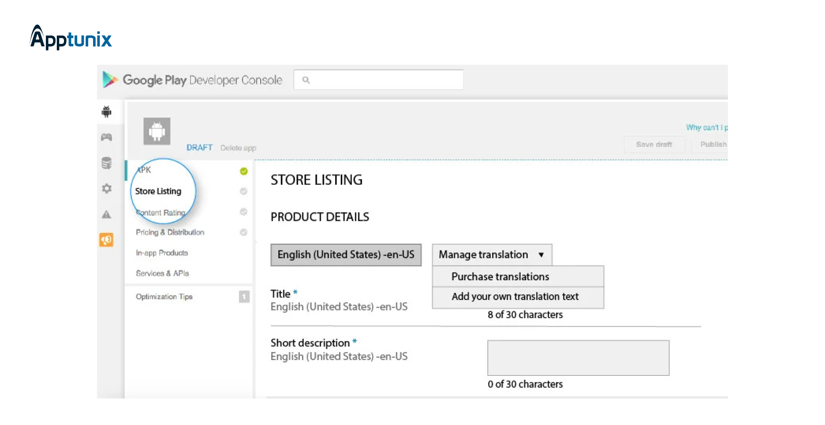
Task: Click the Short description text field
Action: (578, 358)
